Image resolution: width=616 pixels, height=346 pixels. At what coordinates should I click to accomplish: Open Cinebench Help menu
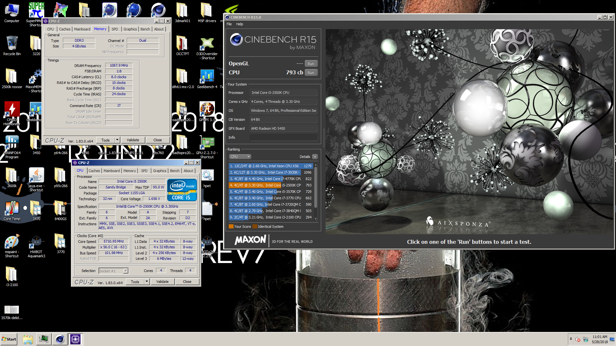(239, 24)
